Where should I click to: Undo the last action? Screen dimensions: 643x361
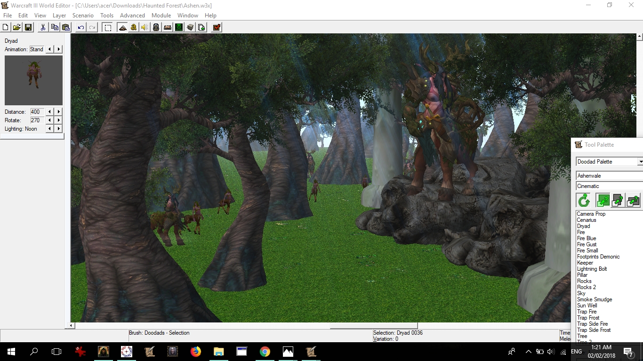(x=81, y=27)
